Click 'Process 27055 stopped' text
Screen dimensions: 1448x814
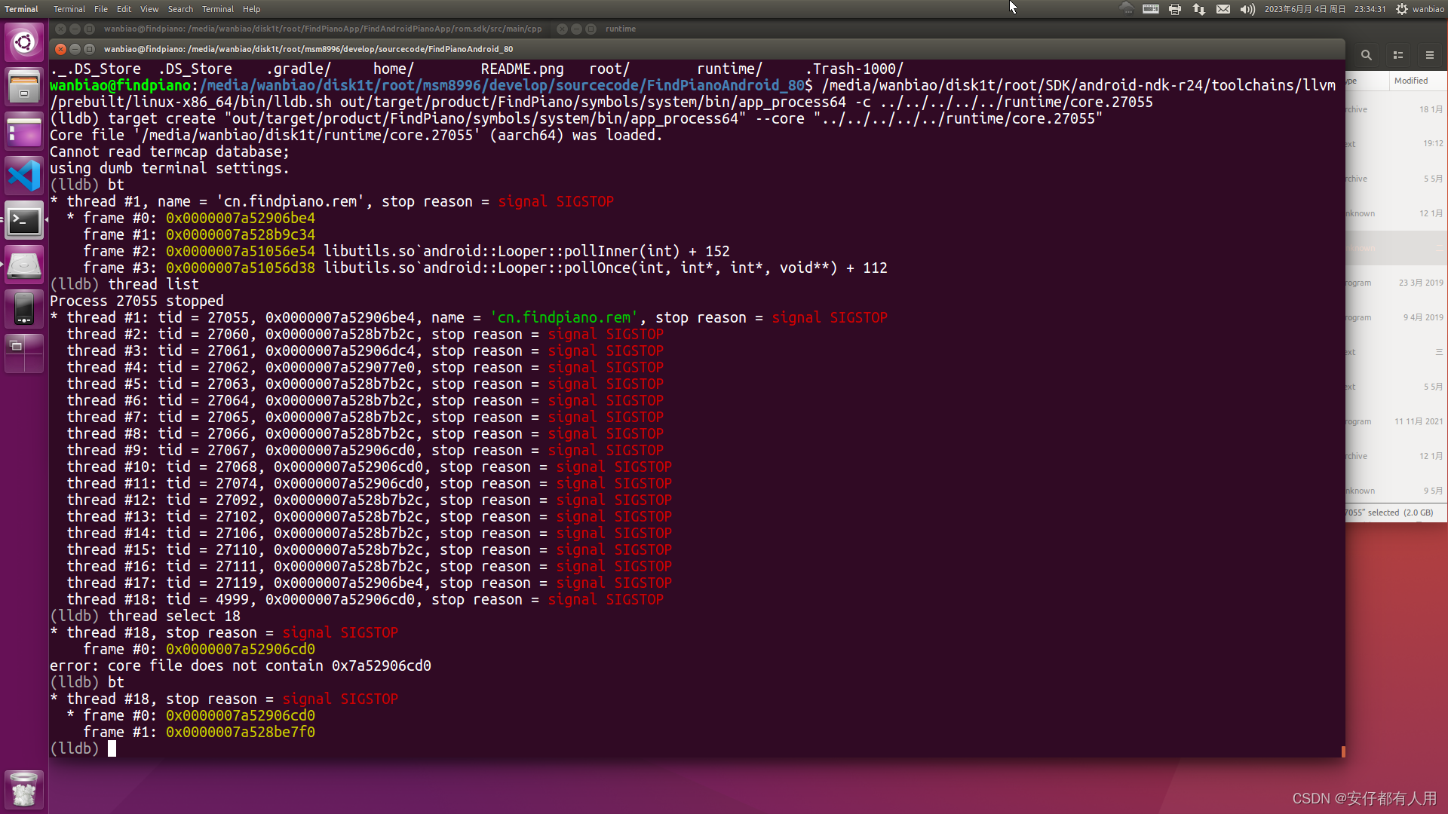[137, 301]
